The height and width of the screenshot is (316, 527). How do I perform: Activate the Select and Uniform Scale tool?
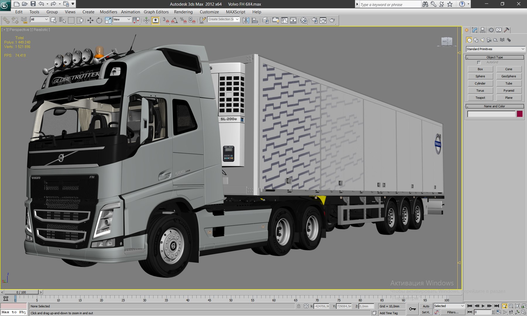(x=108, y=20)
